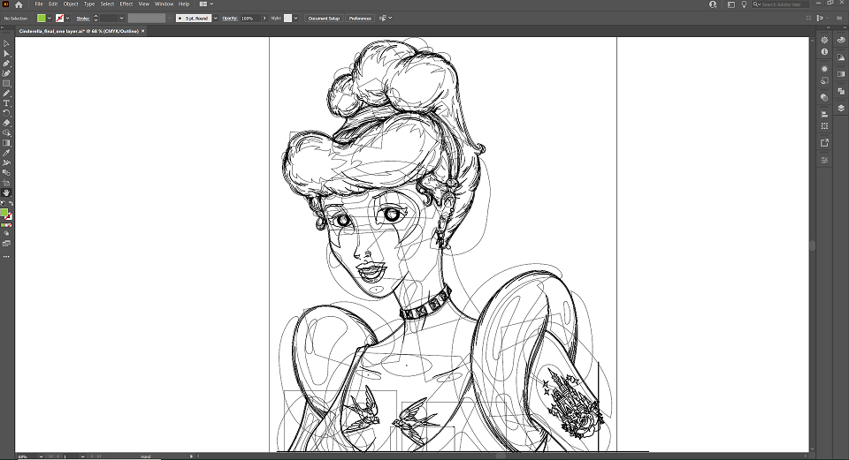
Task: Expand the 5 pt. Round brush dropdown
Action: (216, 18)
